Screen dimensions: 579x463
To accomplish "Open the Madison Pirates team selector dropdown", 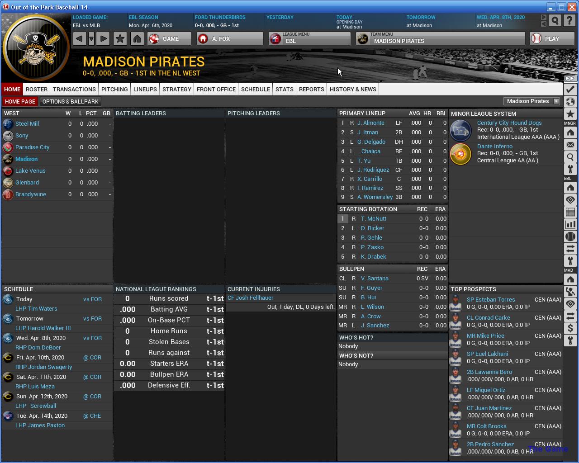I will tap(532, 101).
